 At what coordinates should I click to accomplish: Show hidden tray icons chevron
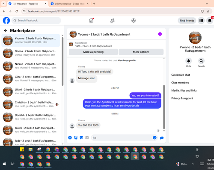(193, 164)
